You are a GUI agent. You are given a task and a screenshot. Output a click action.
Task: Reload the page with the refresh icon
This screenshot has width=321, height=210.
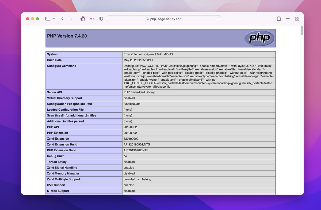pyautogui.click(x=218, y=19)
